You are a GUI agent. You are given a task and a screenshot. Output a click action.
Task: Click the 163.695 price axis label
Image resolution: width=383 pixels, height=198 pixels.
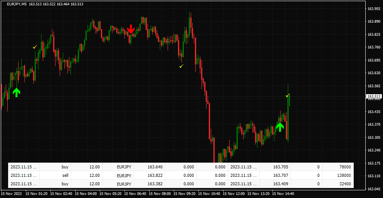coord(373,60)
